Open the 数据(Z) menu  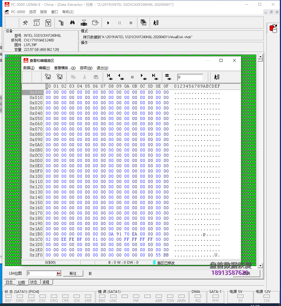(29, 68)
